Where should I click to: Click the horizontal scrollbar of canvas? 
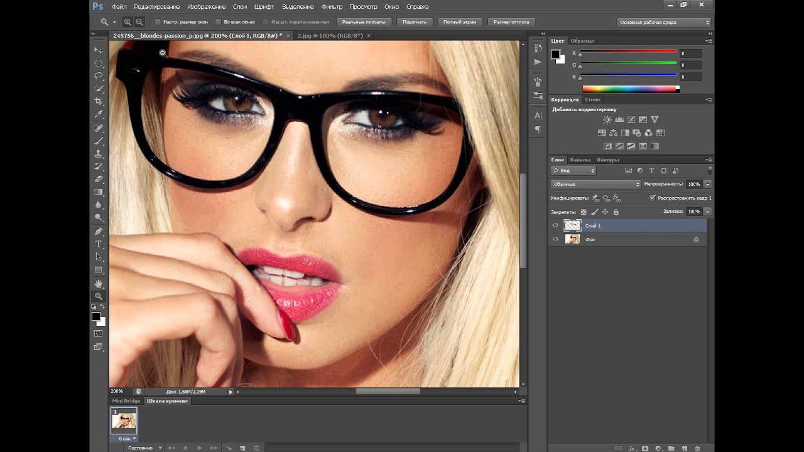(388, 392)
